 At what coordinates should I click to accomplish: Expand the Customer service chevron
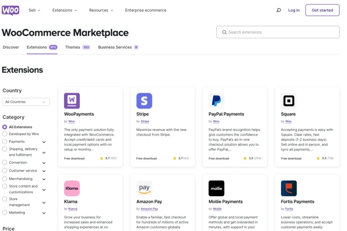tap(44, 171)
